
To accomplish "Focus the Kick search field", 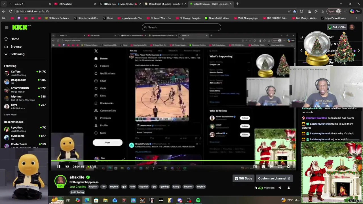I will tap(181, 27).
